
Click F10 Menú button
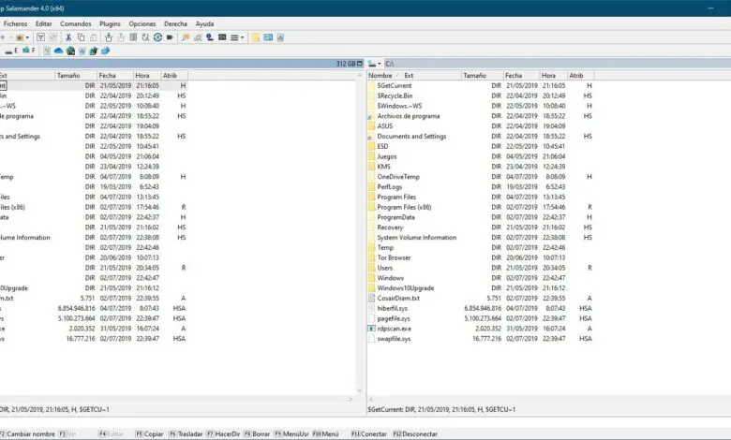pyautogui.click(x=325, y=434)
